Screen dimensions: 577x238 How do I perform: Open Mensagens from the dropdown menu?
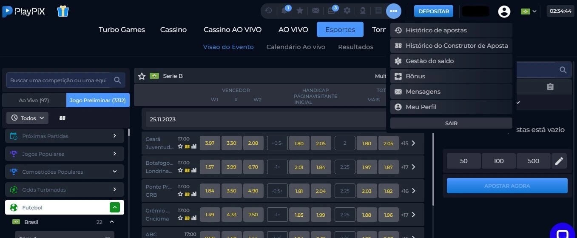click(451, 92)
